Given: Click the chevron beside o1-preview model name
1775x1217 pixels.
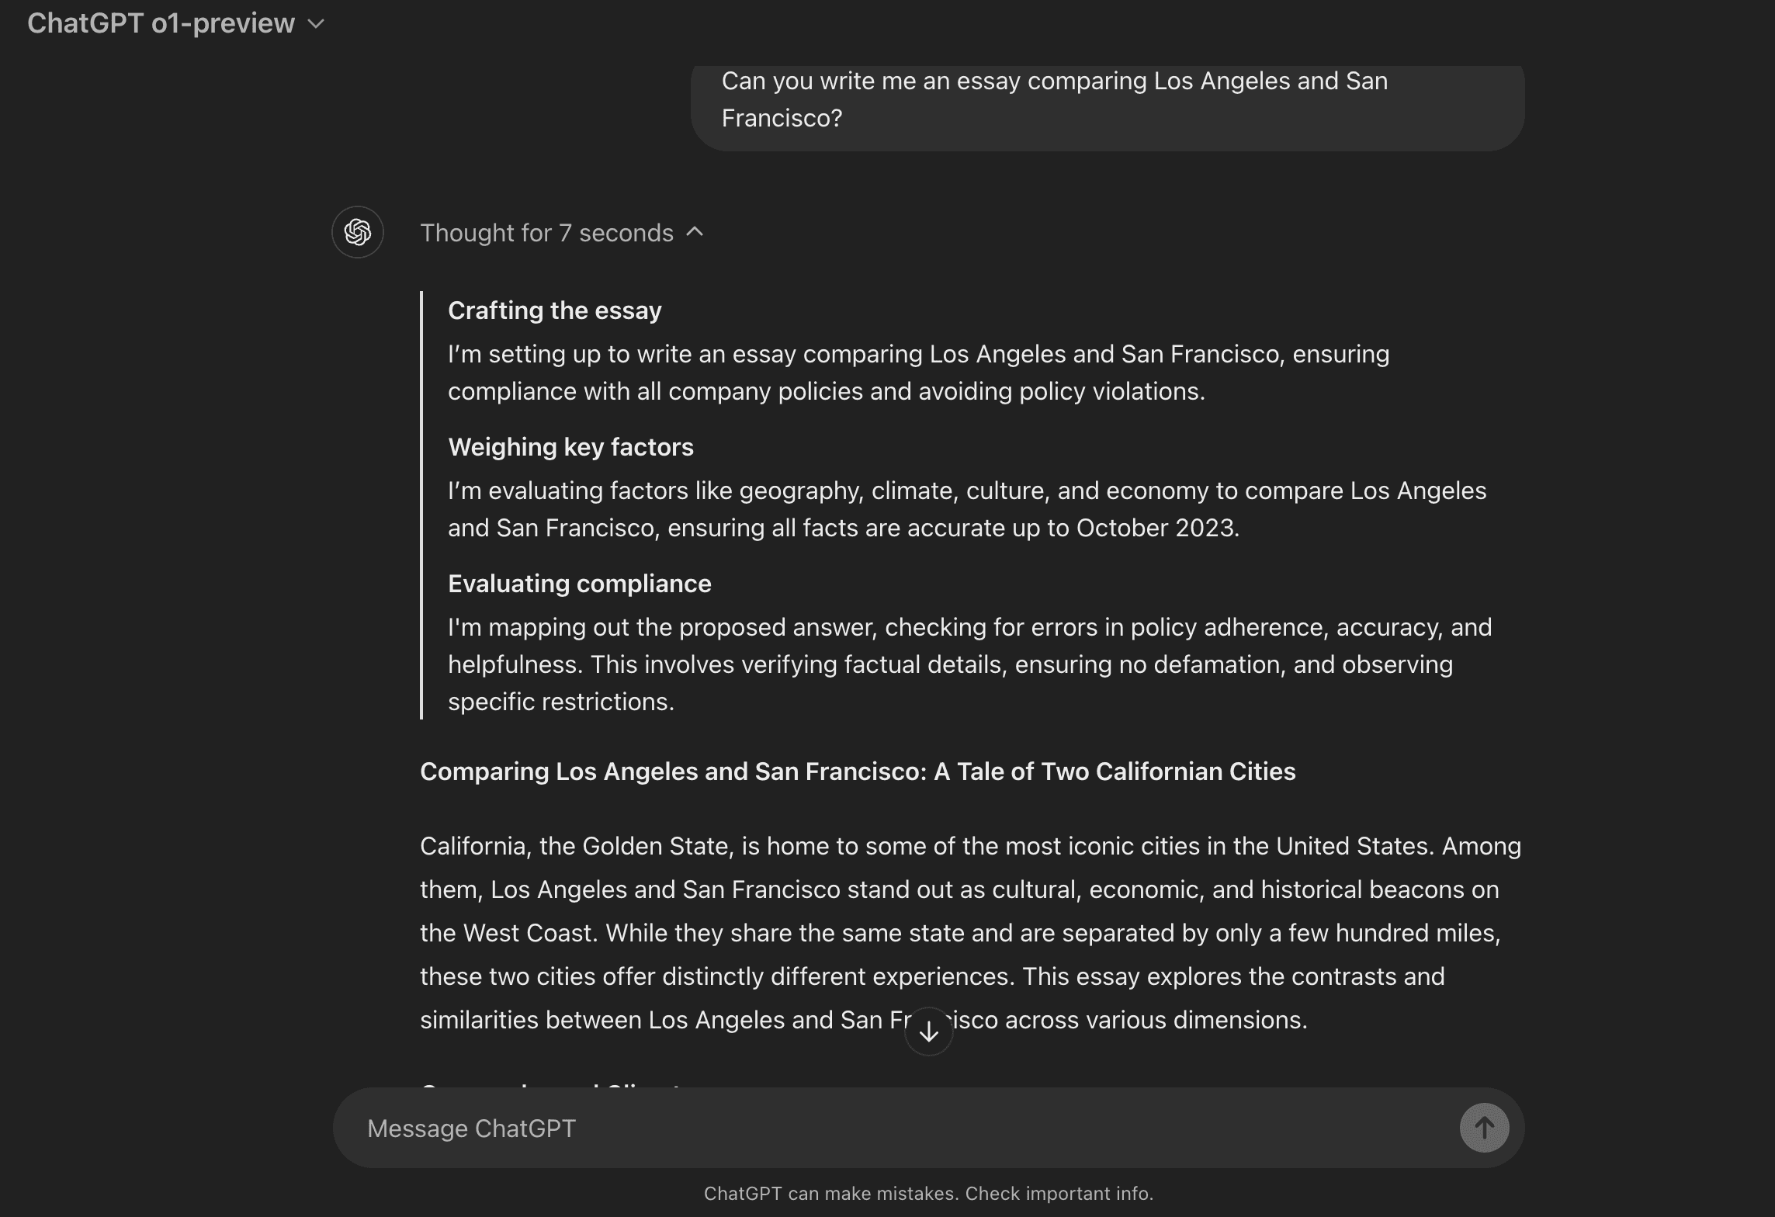Looking at the screenshot, I should click(x=316, y=24).
